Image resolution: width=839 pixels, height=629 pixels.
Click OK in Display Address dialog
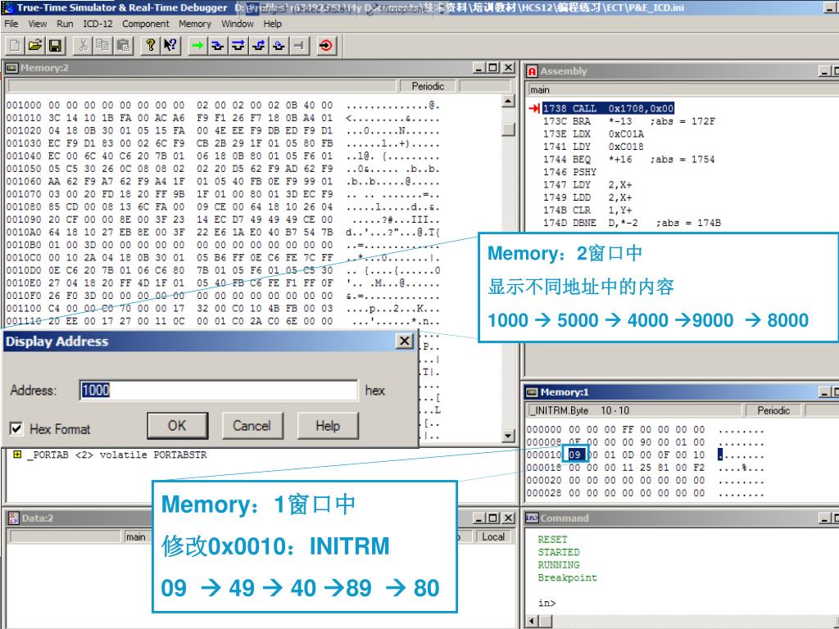pyautogui.click(x=177, y=426)
